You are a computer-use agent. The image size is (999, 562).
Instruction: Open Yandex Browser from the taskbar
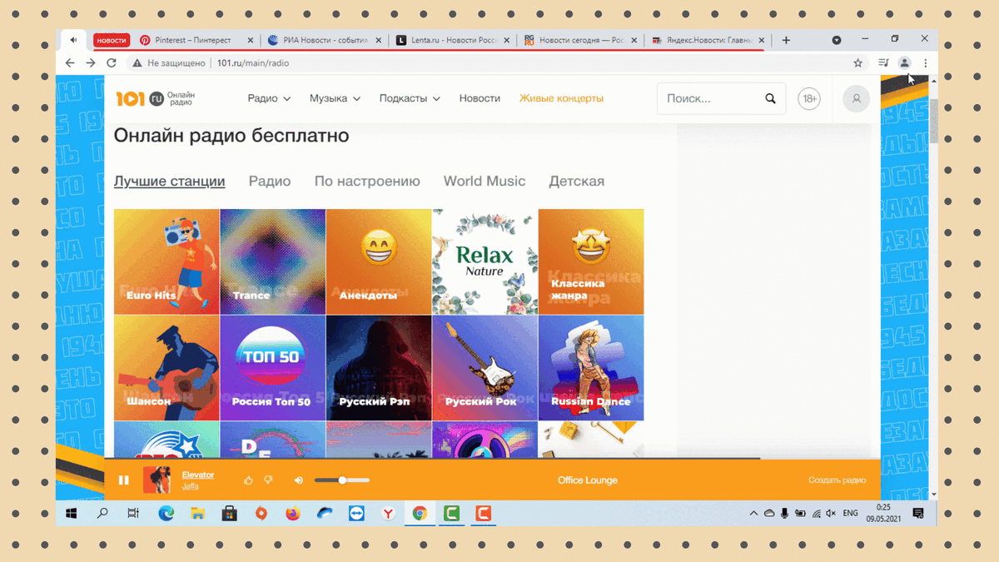click(388, 514)
